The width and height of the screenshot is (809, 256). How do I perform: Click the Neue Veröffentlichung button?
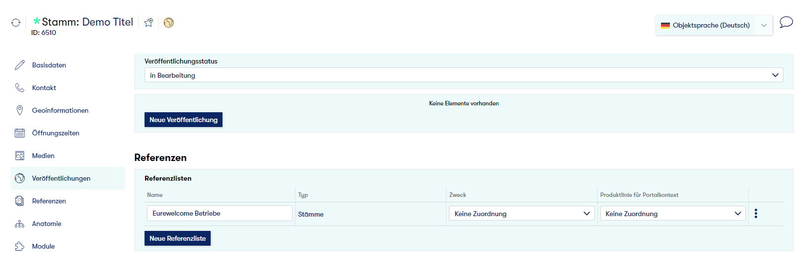pos(184,120)
